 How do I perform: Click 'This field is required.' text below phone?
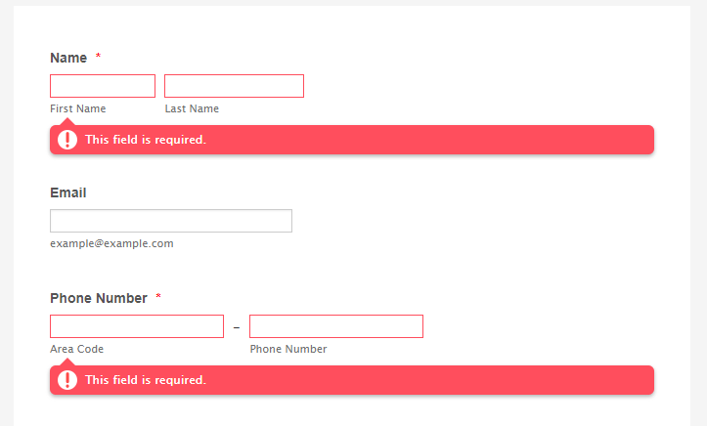[x=146, y=380]
